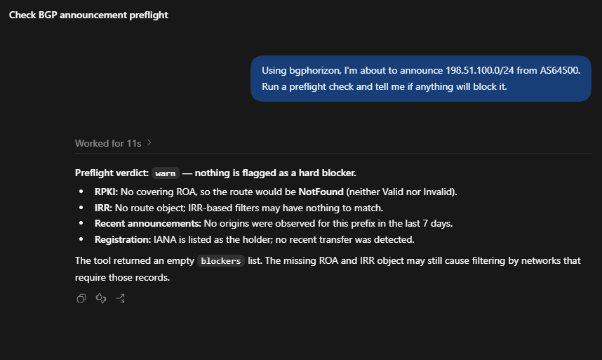Click the branch/fork conversation icon
Image resolution: width=602 pixels, height=360 pixels.
(x=120, y=298)
